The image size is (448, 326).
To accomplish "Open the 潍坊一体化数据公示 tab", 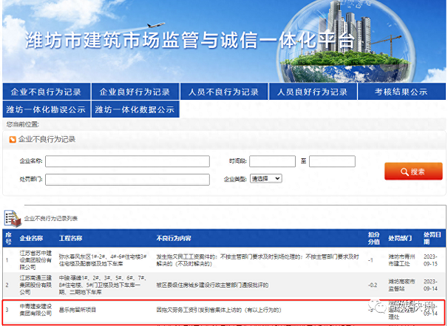I will pos(135,109).
